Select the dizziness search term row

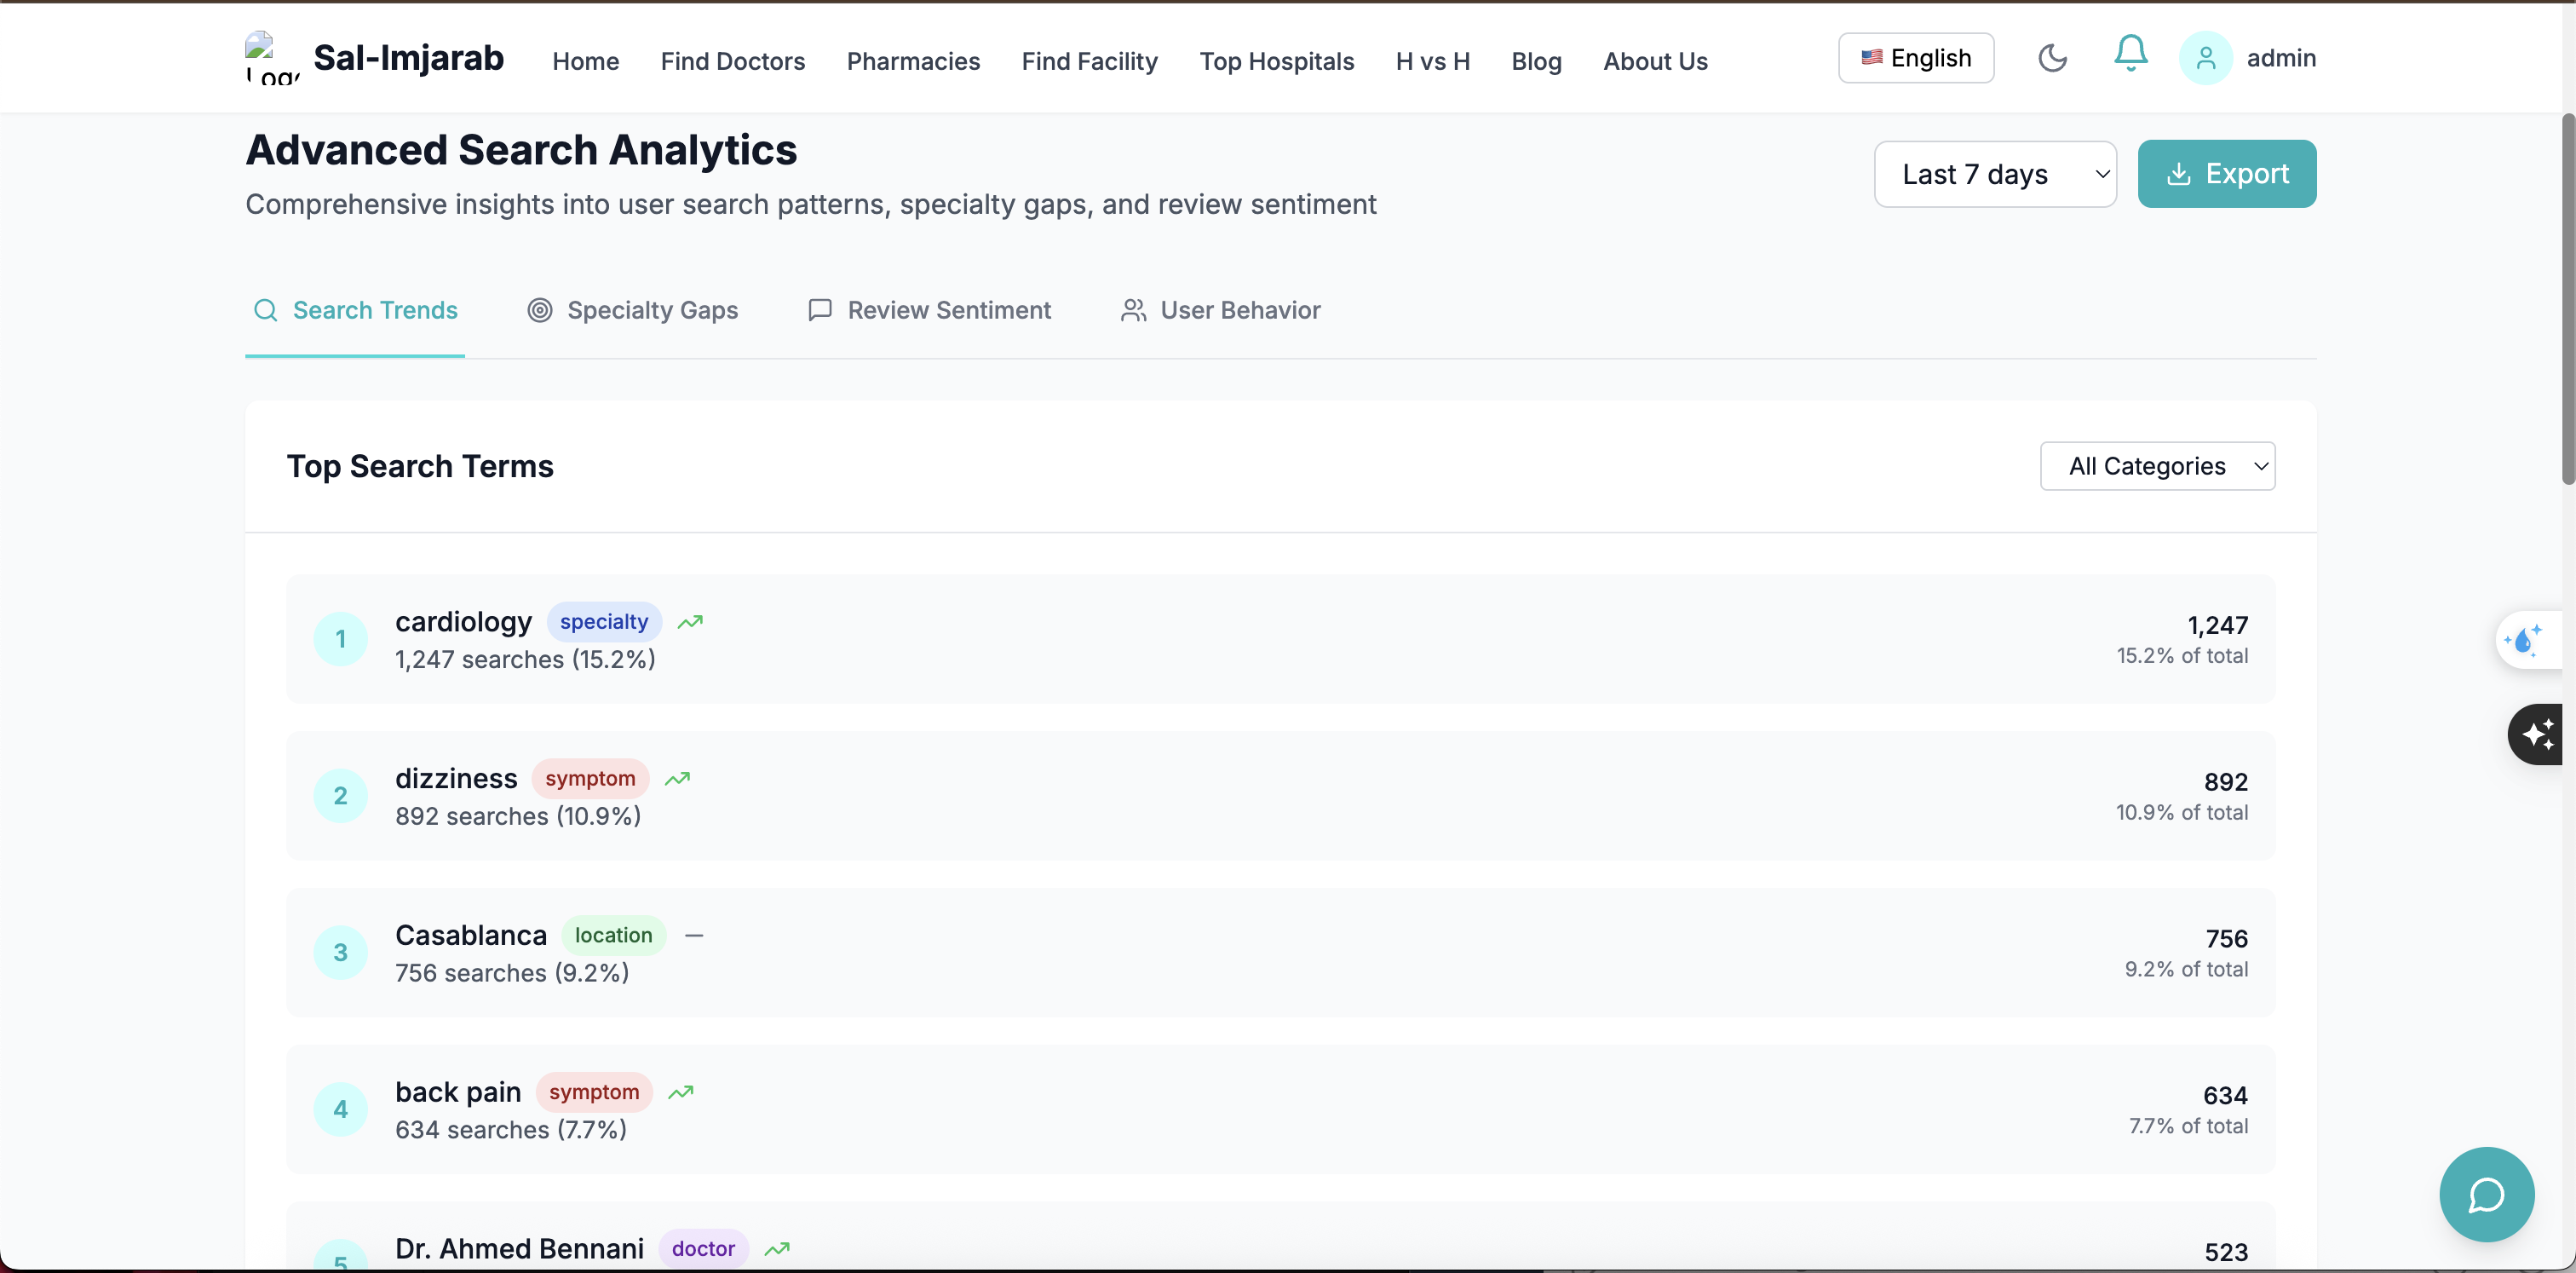1280,796
